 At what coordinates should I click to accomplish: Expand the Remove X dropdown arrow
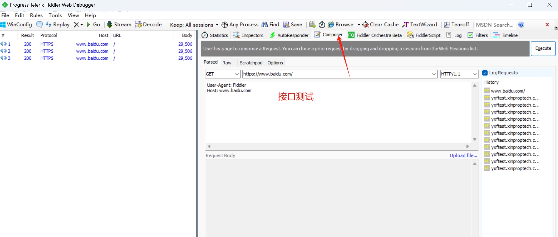tap(82, 25)
